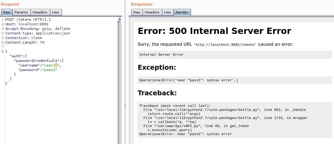The width and height of the screenshot is (334, 144).
Task: Click the bottle.py line 1732 traceback entry
Action: 226,118
